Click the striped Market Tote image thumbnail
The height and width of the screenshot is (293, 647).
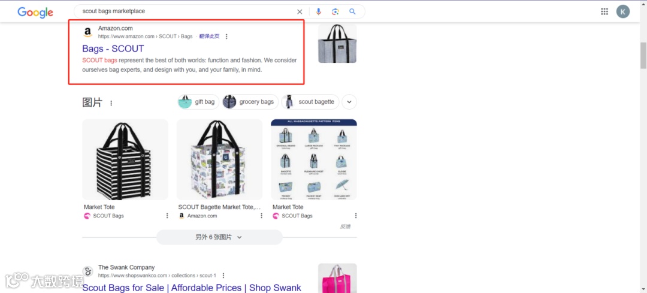point(125,160)
